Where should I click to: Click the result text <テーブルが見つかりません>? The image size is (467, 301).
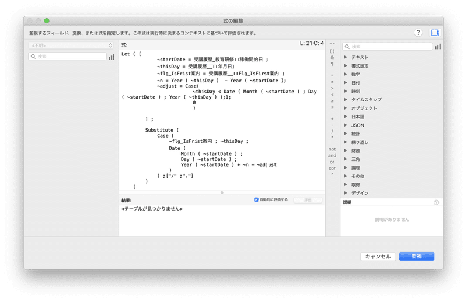[152, 209]
